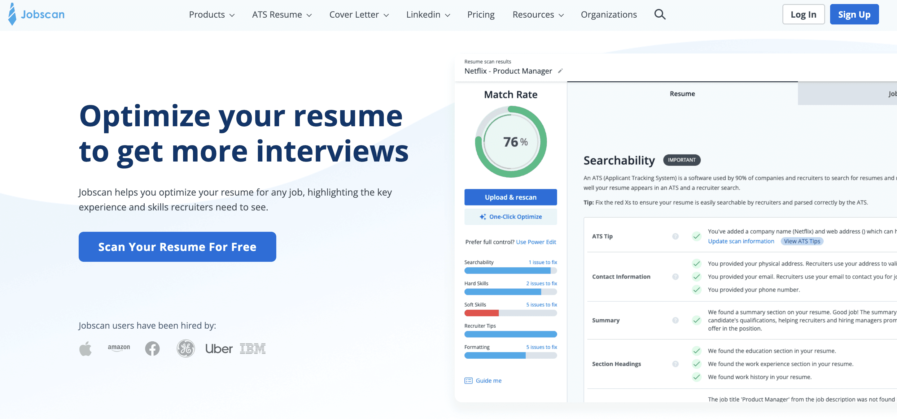
Task: Click help icon beside Contact Information
Action: [675, 277]
